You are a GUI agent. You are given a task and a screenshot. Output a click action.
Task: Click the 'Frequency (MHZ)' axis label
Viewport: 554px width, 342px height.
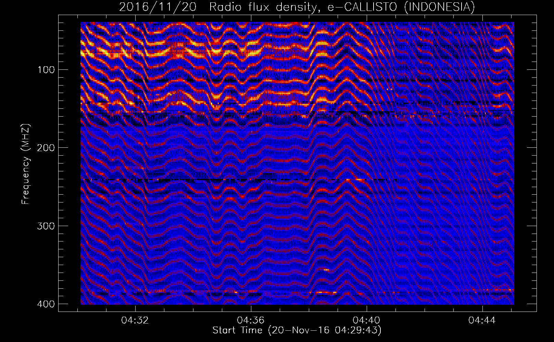tap(26, 164)
